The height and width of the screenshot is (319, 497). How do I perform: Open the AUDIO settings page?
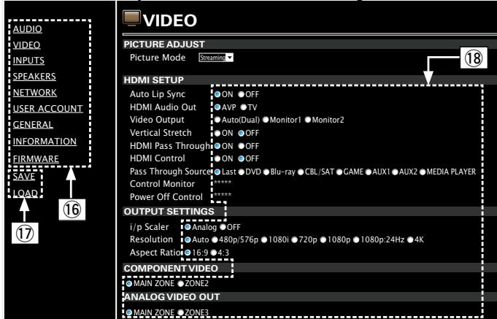(x=28, y=29)
